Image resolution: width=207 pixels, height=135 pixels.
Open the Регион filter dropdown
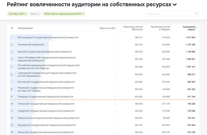click(35, 14)
